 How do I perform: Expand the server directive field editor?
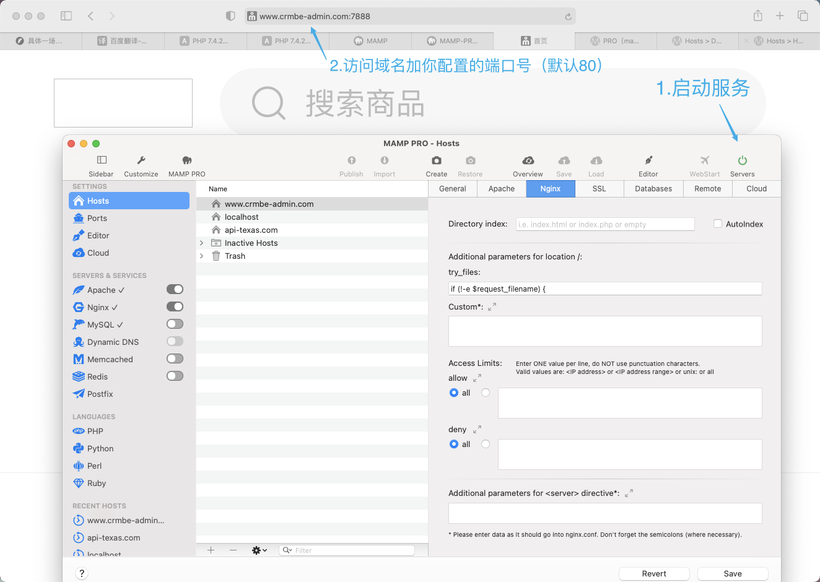point(629,493)
